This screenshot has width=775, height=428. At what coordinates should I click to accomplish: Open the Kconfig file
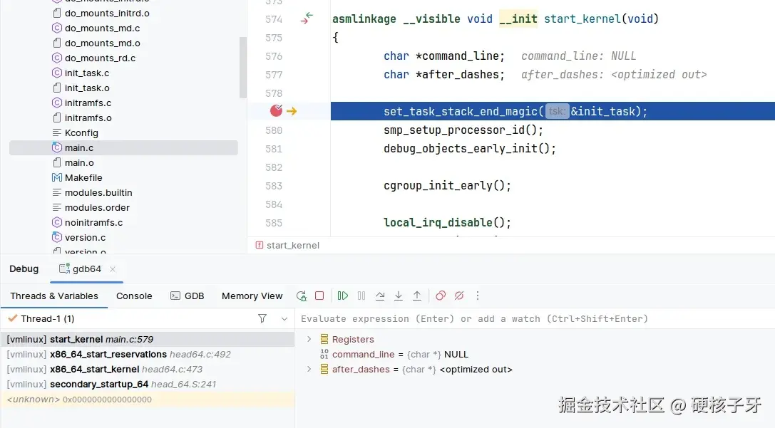click(x=81, y=132)
